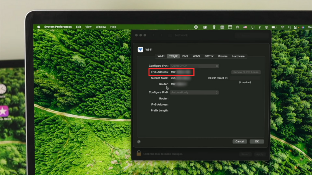The width and height of the screenshot is (312, 175).
Task: Launch Siri from the menu bar
Action: (303, 27)
